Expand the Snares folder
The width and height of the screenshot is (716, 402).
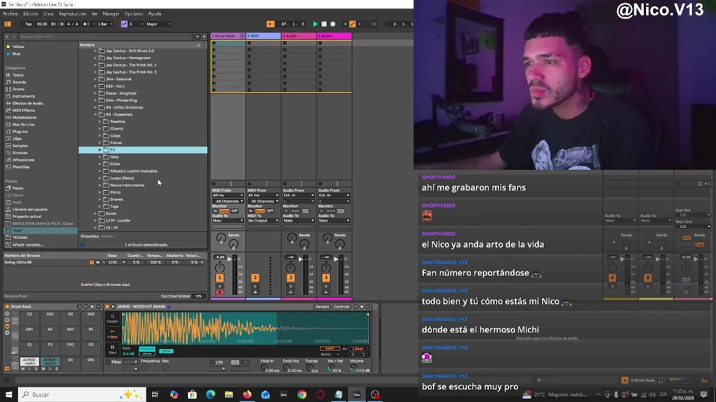[100, 199]
